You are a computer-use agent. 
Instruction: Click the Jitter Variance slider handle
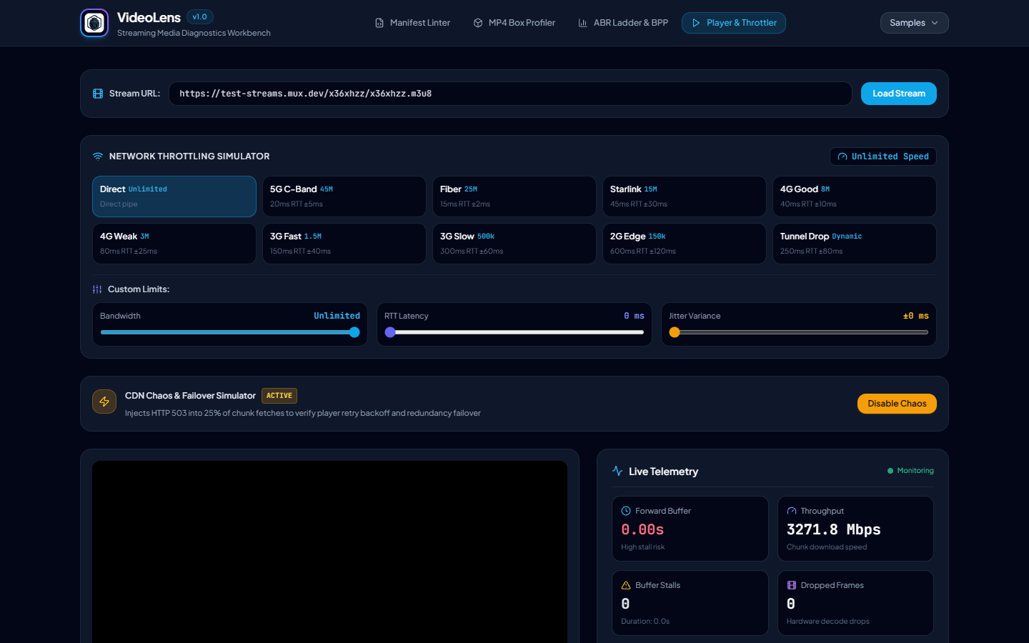pyautogui.click(x=675, y=332)
